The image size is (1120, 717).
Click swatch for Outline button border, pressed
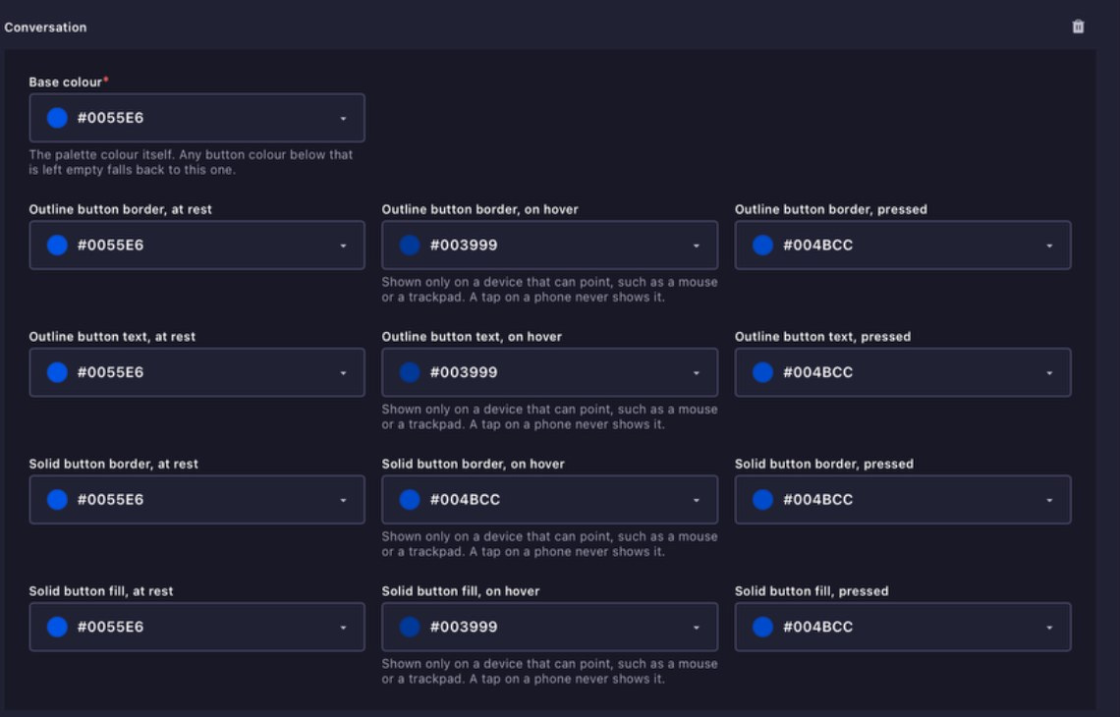pyautogui.click(x=762, y=245)
